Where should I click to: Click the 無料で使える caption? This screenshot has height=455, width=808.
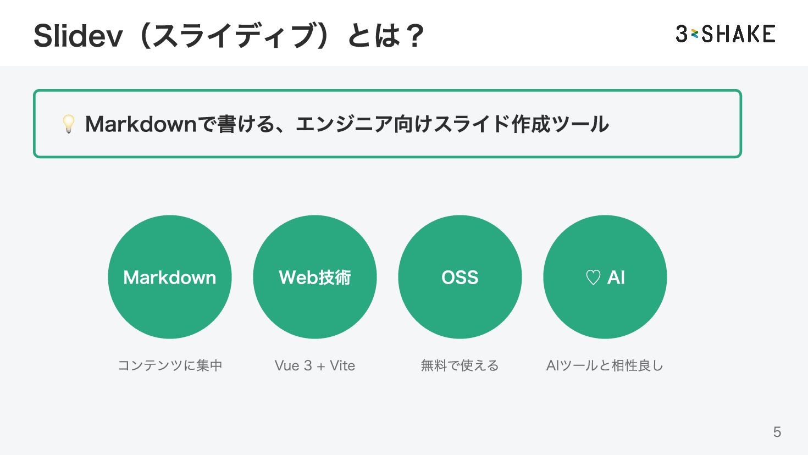coord(460,365)
